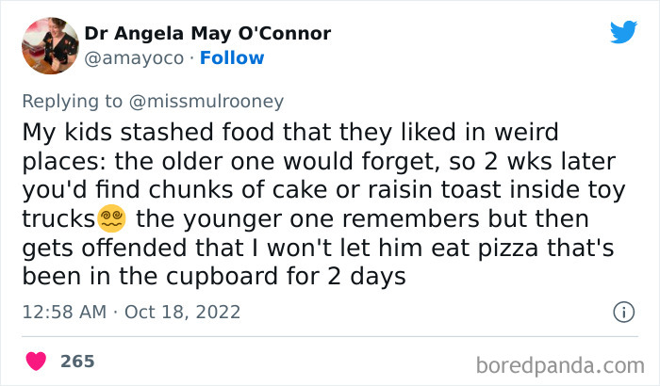Viewport: 660px width, 386px height.
Task: Open Dr Angela May O'Connor's profile name
Action: point(207,34)
